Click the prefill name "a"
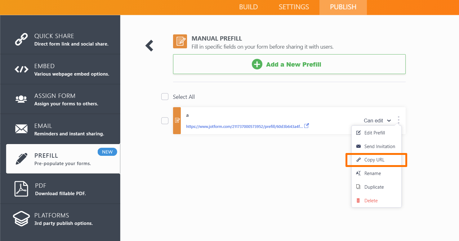This screenshot has width=459, height=241. (187, 115)
